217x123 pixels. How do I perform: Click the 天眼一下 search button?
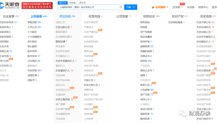[131, 7]
